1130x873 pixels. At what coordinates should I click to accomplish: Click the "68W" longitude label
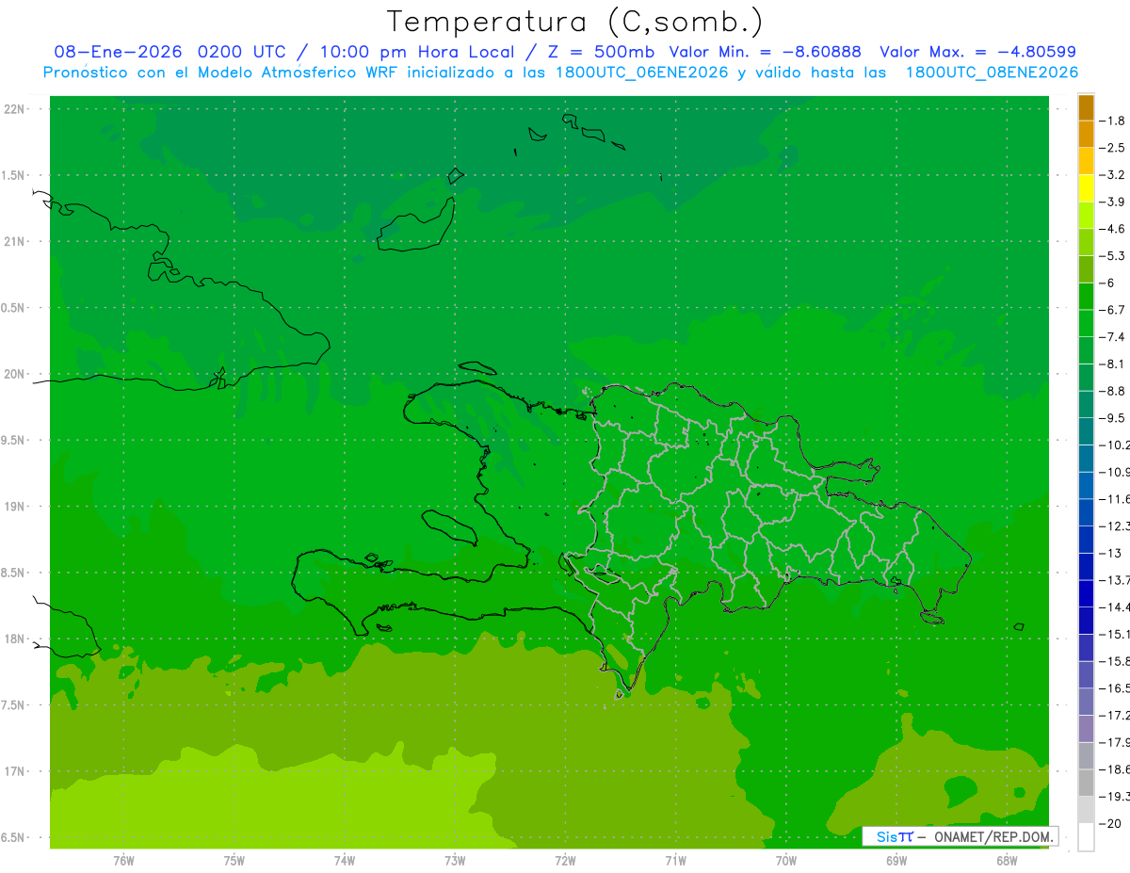pyautogui.click(x=1007, y=861)
